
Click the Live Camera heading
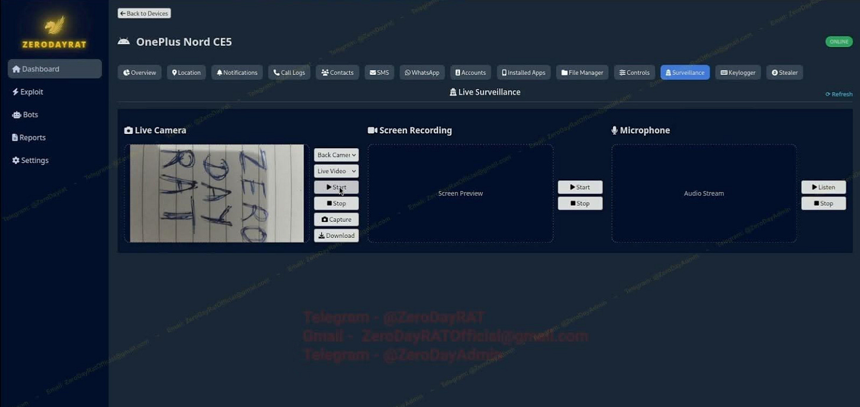155,130
